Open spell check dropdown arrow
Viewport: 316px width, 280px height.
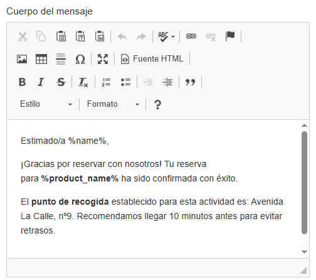click(173, 36)
